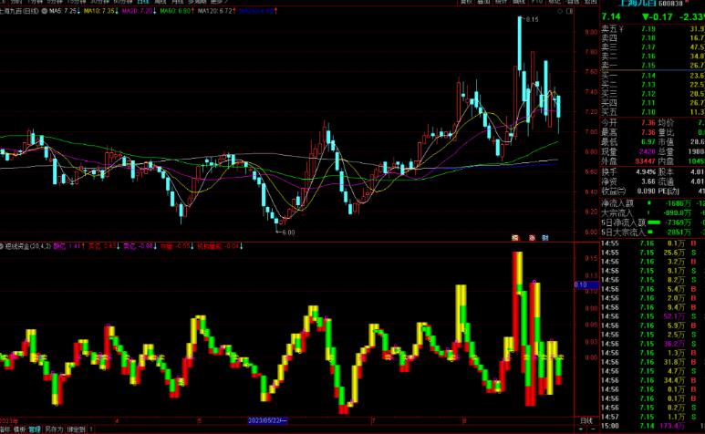The height and width of the screenshot is (434, 705).
Task: Open the 画线 drawing tools
Action: [x=519, y=2]
